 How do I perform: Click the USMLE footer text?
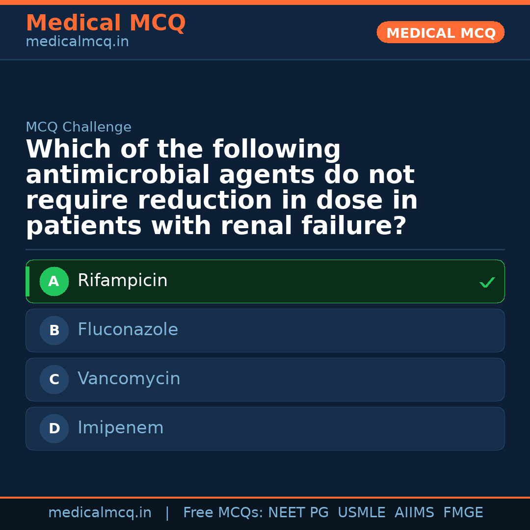point(361,513)
